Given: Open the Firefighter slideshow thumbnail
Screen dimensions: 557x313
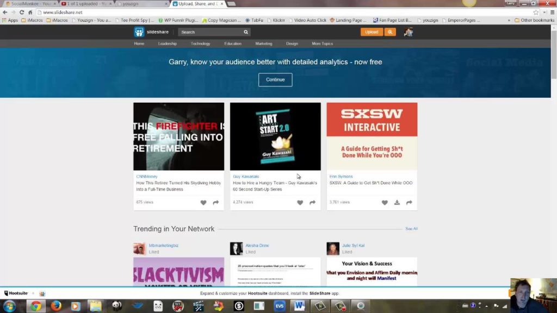Looking at the screenshot, I should coord(178,136).
